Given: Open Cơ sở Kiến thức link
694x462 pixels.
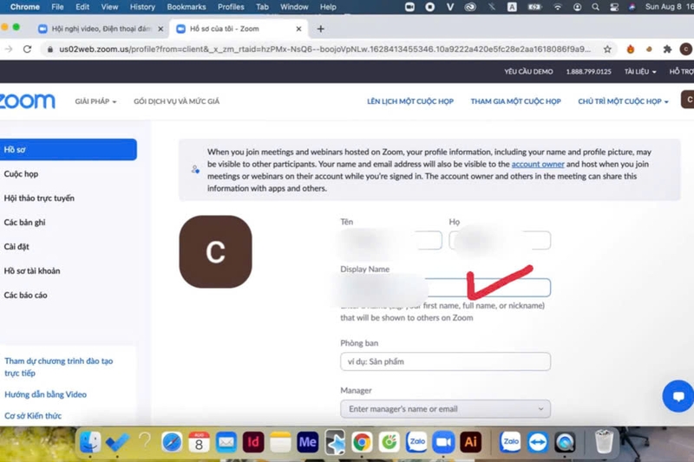Looking at the screenshot, I should point(33,415).
